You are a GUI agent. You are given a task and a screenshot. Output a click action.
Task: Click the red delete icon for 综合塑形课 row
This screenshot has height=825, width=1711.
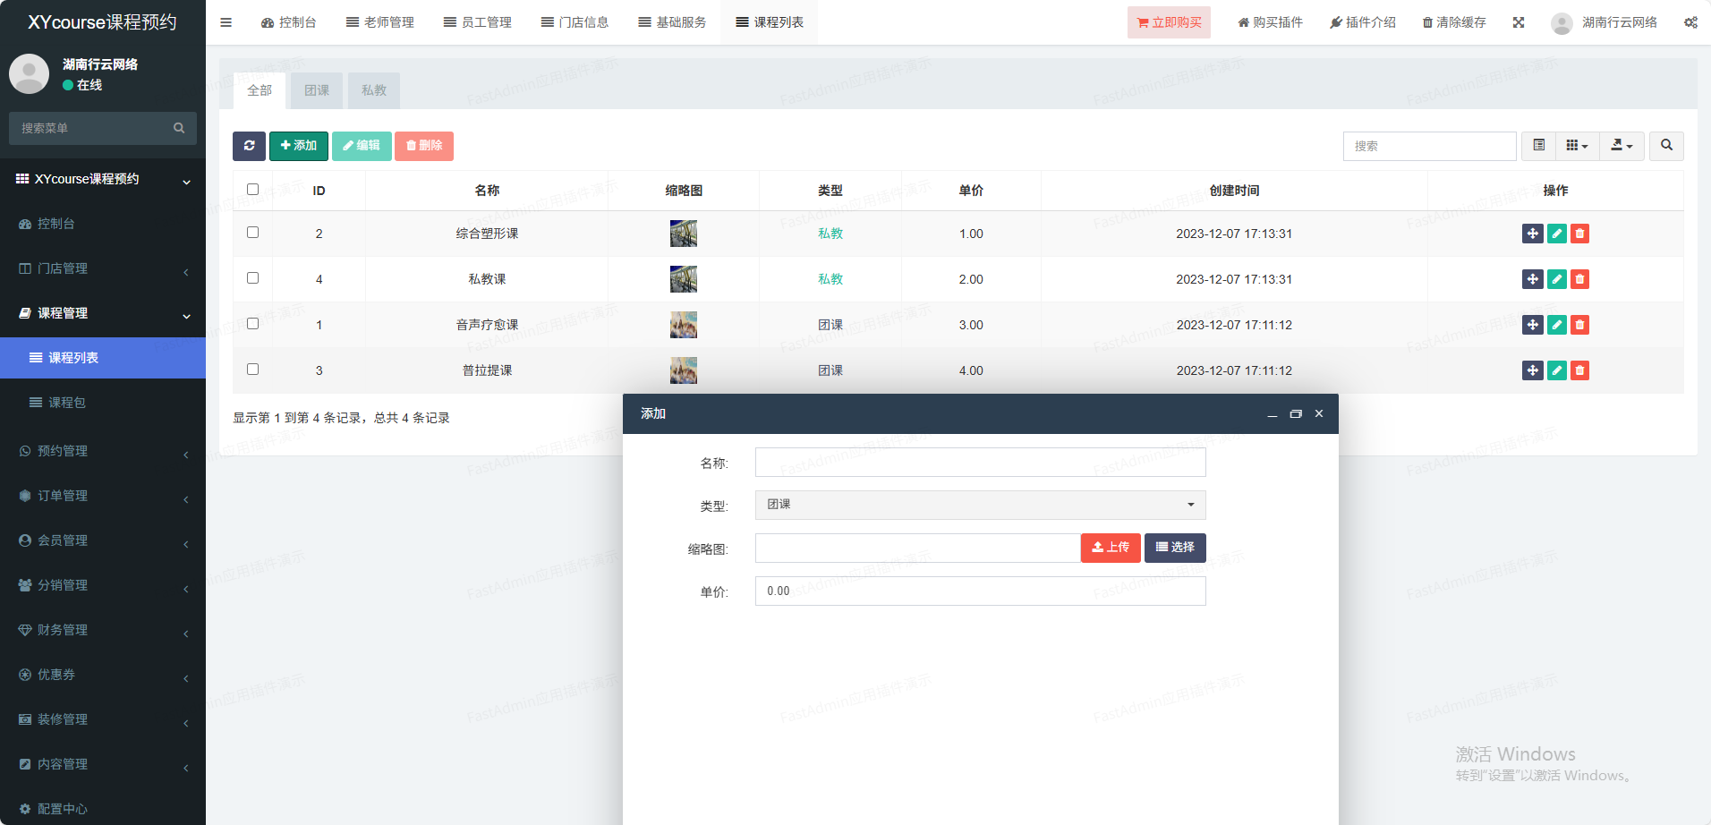coord(1579,234)
